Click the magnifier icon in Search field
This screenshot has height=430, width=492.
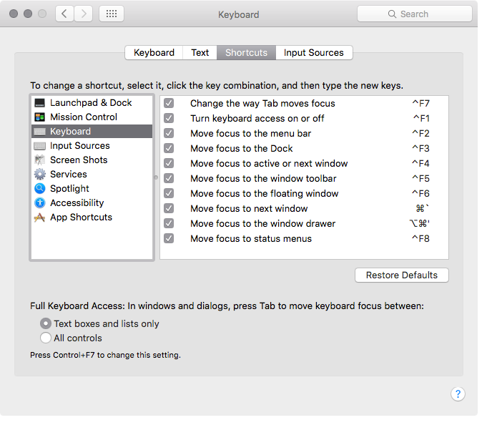392,14
